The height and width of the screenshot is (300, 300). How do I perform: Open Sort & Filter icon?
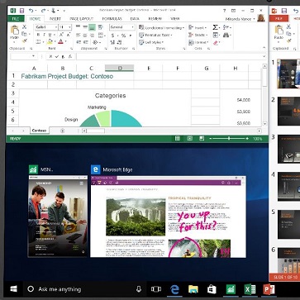click(226, 27)
